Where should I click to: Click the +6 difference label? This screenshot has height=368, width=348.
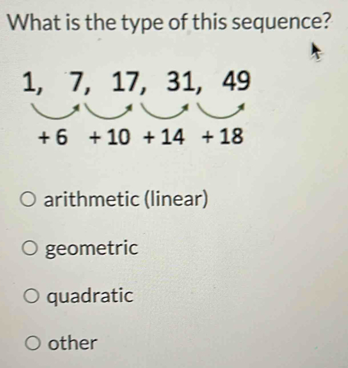click(x=53, y=138)
